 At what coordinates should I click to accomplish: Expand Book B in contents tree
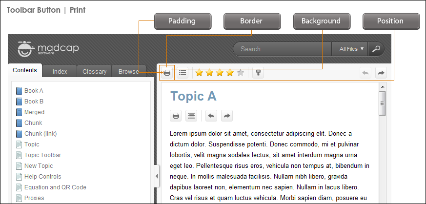(x=34, y=102)
